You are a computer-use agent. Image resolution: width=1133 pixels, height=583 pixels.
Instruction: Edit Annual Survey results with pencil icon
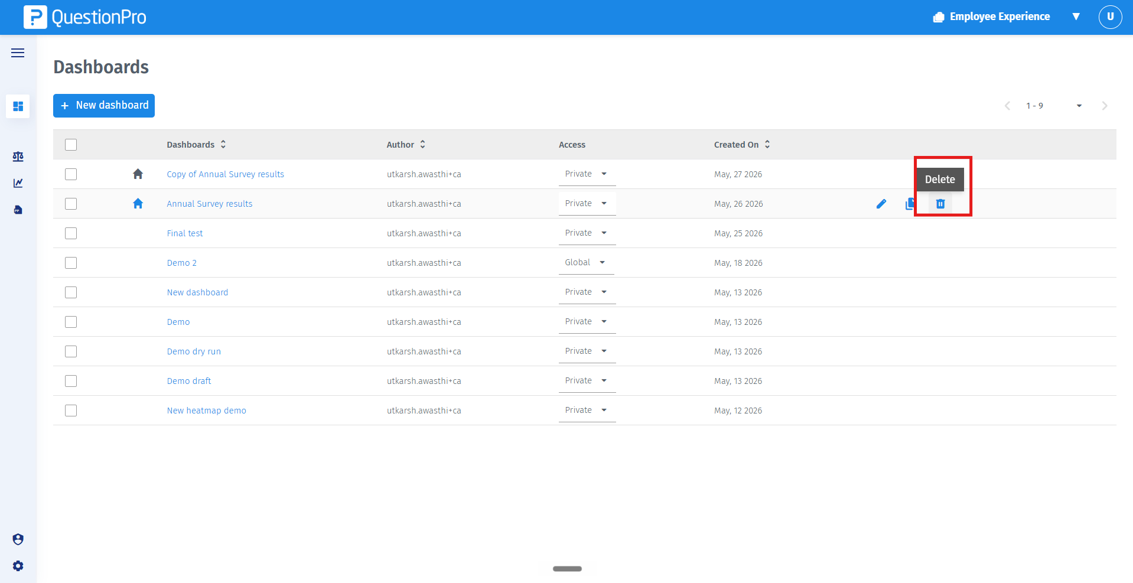click(x=881, y=204)
